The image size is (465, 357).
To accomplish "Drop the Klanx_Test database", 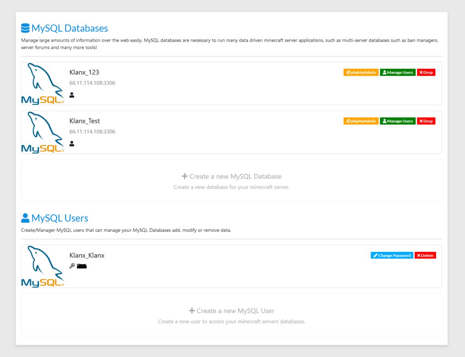I will pyautogui.click(x=426, y=121).
